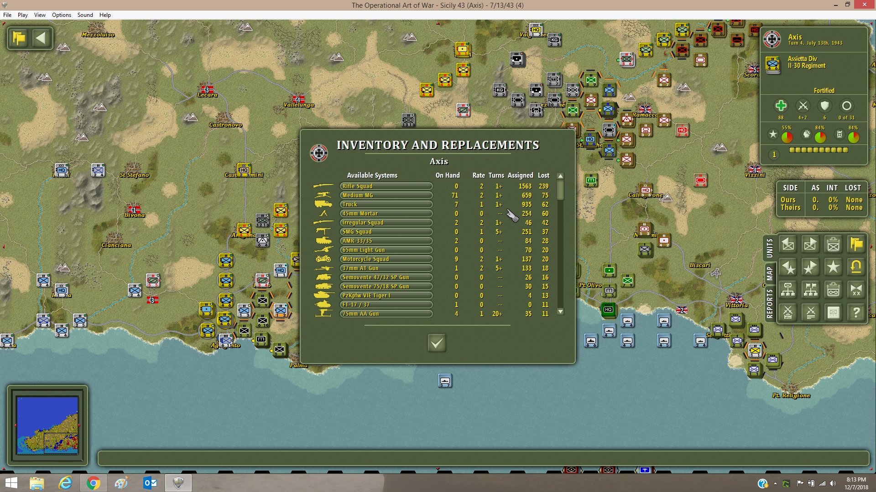Open flags hierarchy tree icon
This screenshot has width=876, height=492.
pyautogui.click(x=811, y=290)
